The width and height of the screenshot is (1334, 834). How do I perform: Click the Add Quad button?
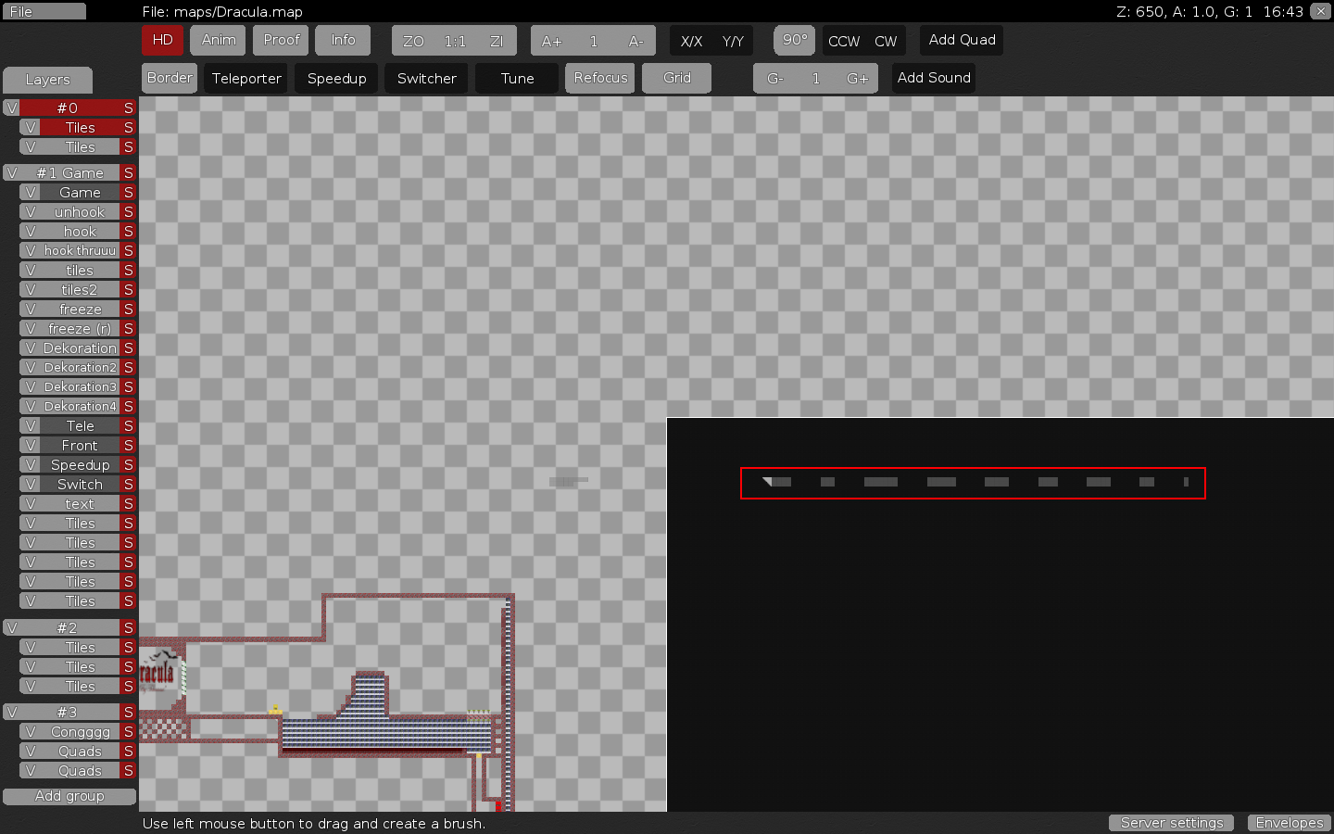(x=962, y=40)
